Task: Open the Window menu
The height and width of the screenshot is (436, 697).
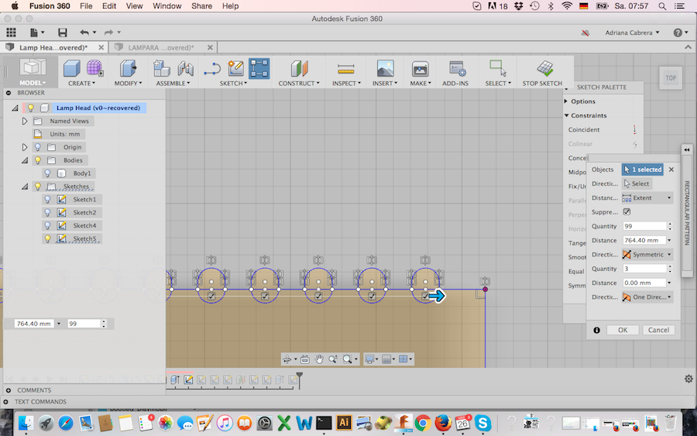Action: (167, 6)
